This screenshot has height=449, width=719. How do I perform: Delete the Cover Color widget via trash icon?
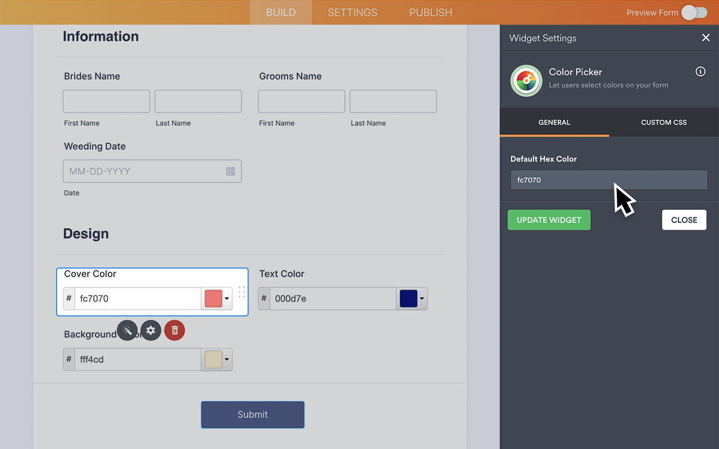(174, 330)
